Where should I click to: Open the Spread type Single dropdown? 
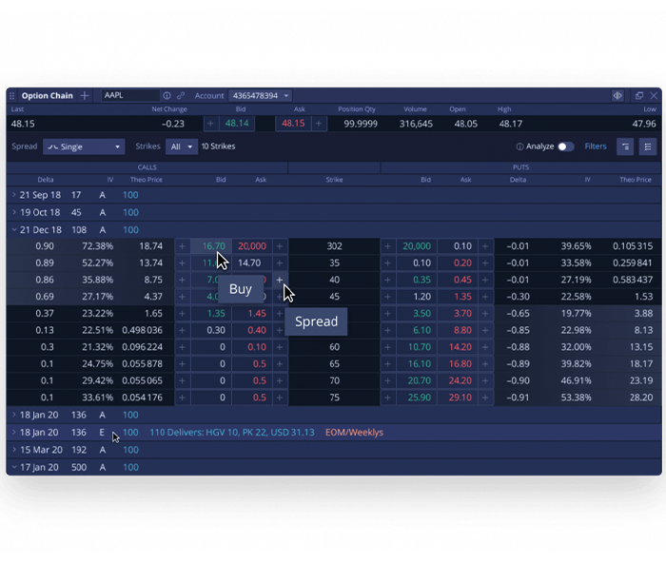point(84,146)
